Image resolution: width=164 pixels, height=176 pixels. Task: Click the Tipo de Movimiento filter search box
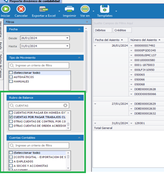pyautogui.click(x=39, y=65)
